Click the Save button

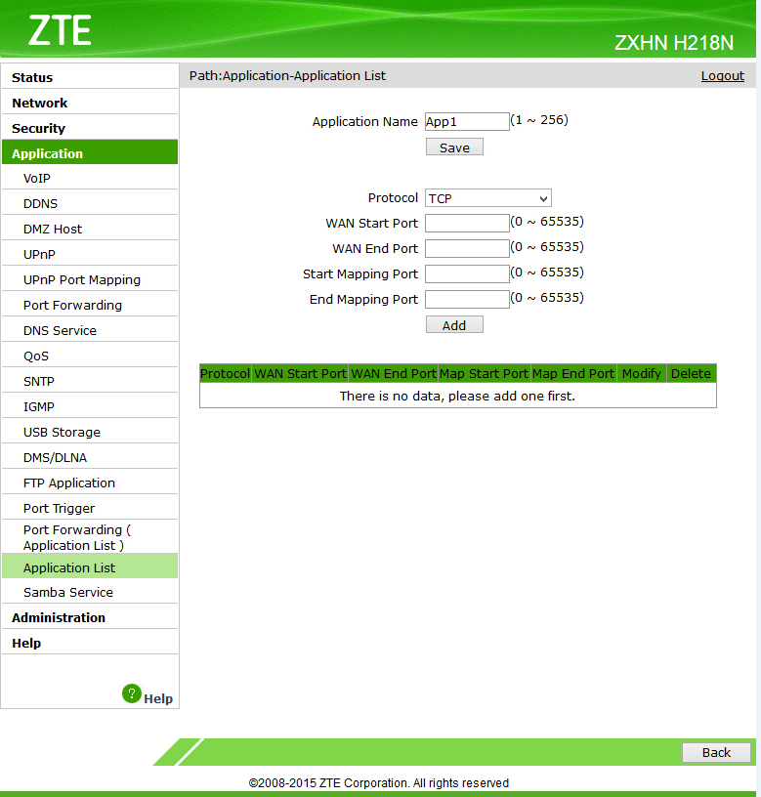[454, 147]
